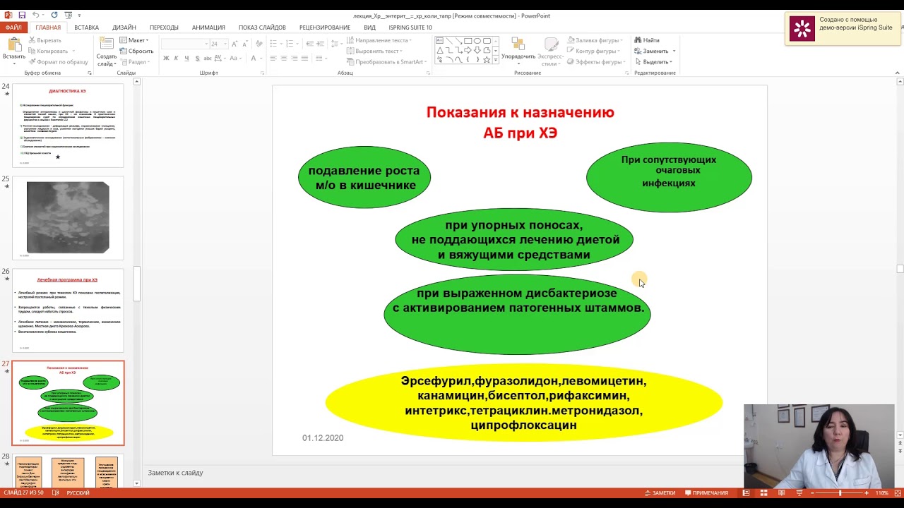The width and height of the screenshot is (904, 508).
Task: Switch to Reading view icon
Action: 781,492
